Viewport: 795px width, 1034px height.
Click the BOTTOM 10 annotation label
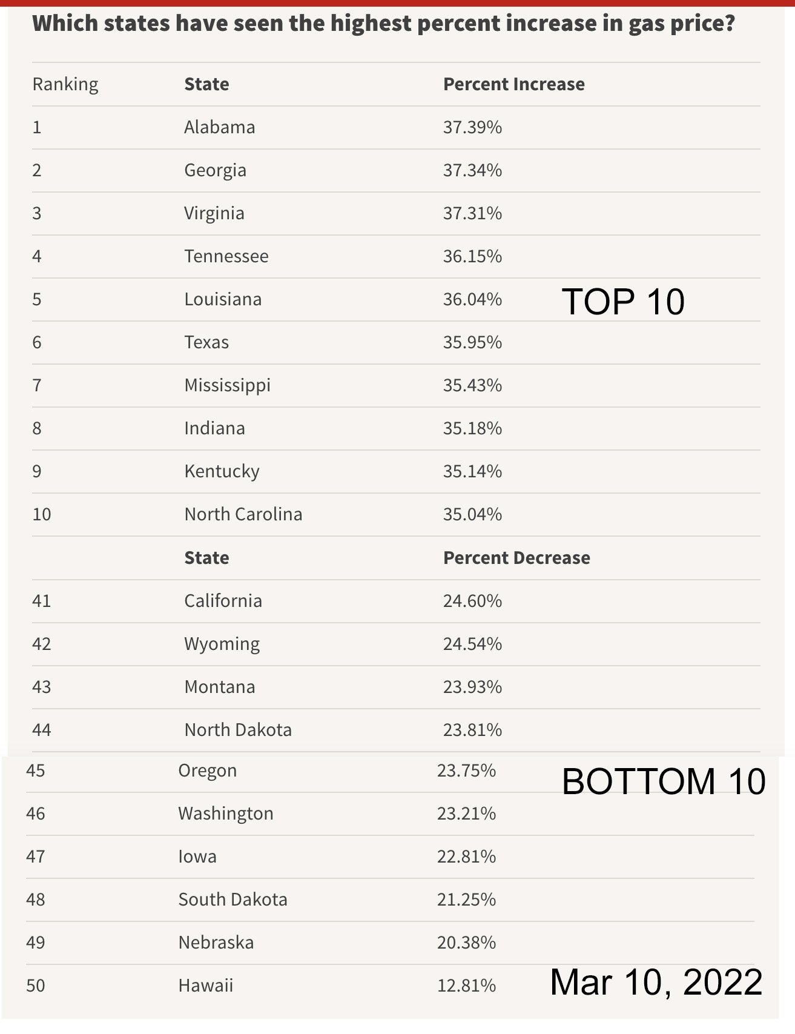tap(664, 781)
